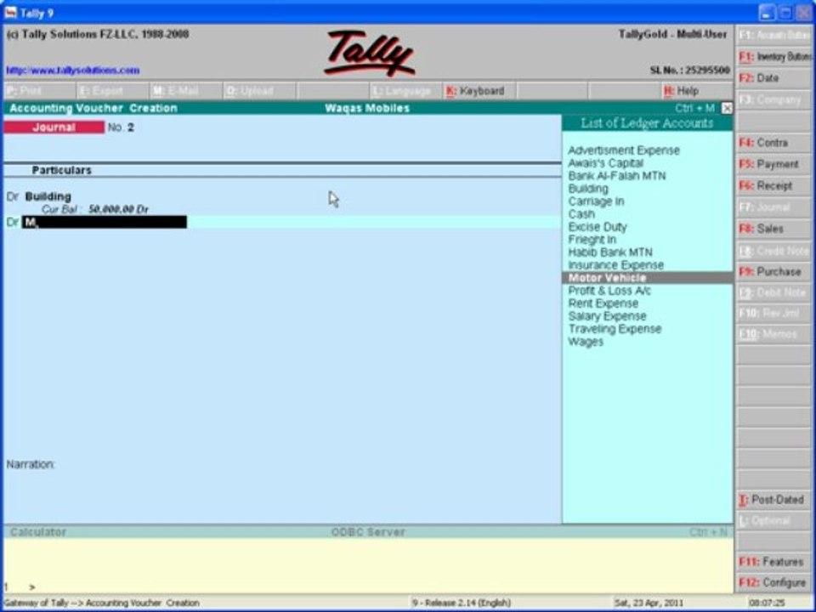Select Cash ledger
816x612 pixels.
click(581, 214)
